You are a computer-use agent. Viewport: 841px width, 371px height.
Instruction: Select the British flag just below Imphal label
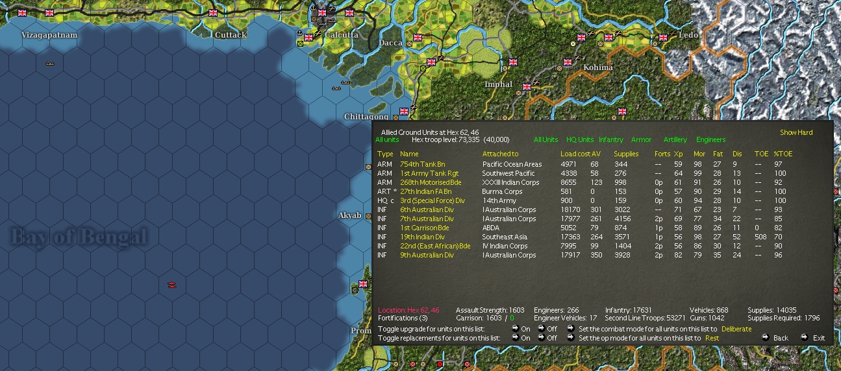tap(527, 86)
